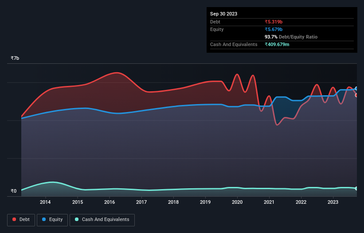Click the 2020 x-axis label
Image resolution: width=364 pixels, height=233 pixels.
237,202
